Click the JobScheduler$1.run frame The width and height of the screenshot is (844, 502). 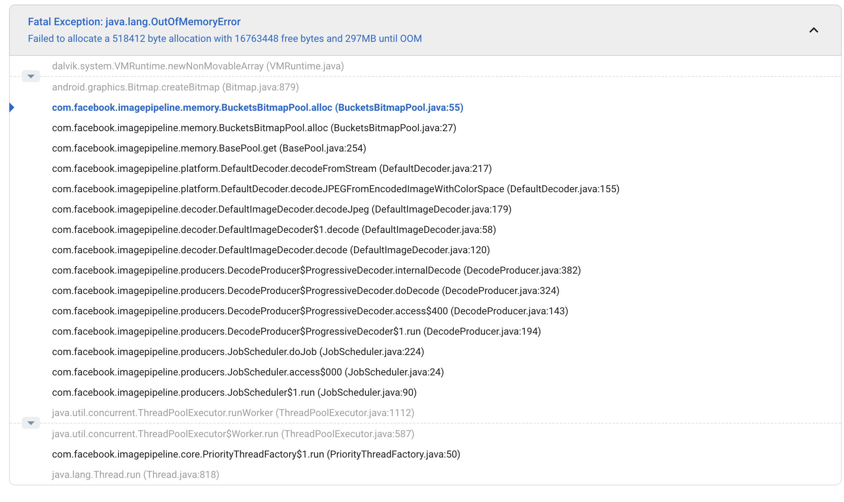tap(234, 392)
